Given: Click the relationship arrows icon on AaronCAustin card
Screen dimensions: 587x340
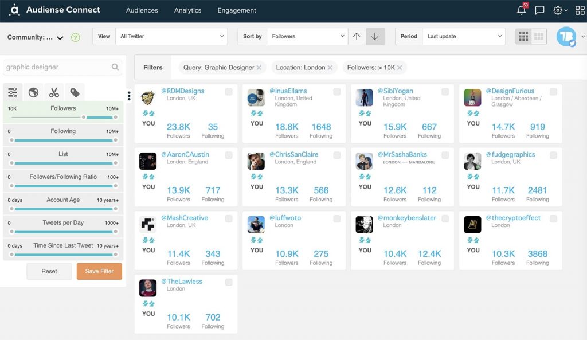Looking at the screenshot, I should (148, 177).
